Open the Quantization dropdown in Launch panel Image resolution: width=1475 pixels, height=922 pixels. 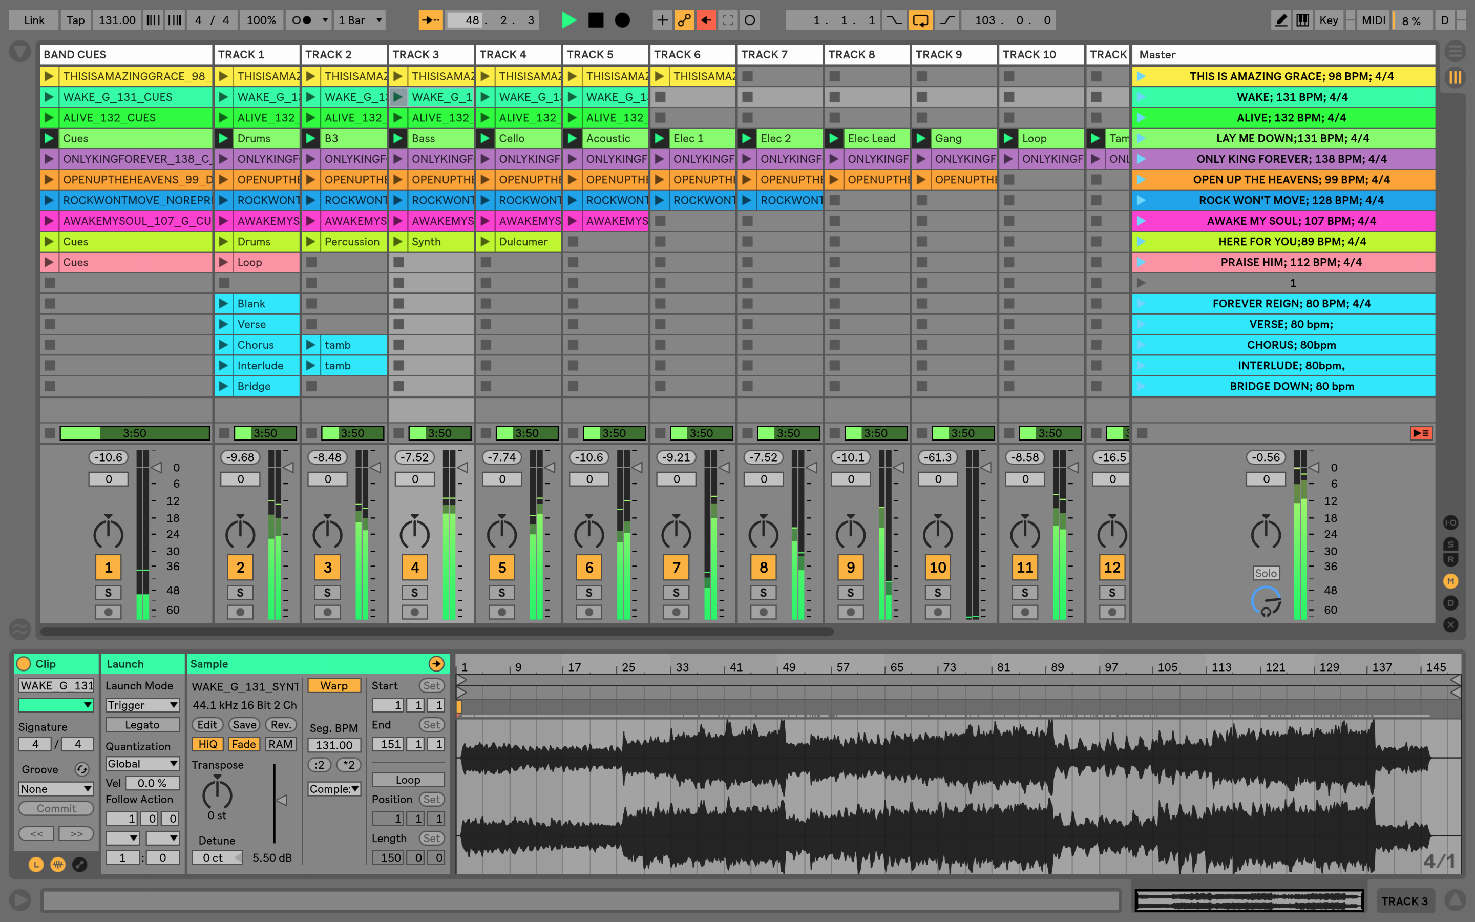(141, 763)
